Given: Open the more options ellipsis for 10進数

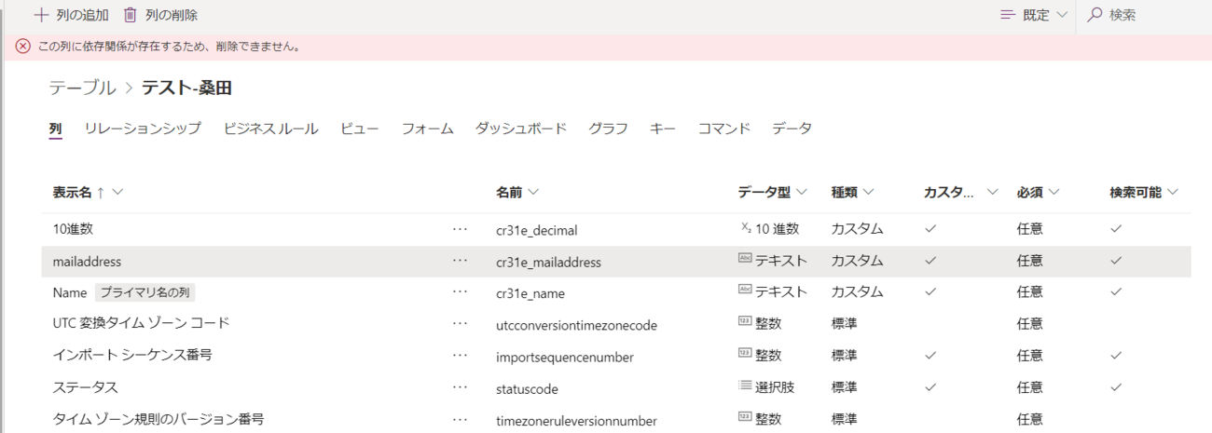Looking at the screenshot, I should [460, 228].
